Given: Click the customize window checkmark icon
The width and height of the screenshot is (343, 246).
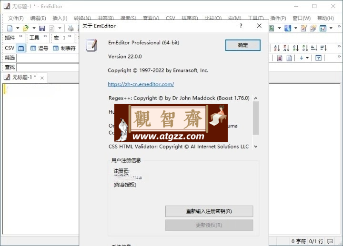Looking at the screenshot, I should coord(323,28).
